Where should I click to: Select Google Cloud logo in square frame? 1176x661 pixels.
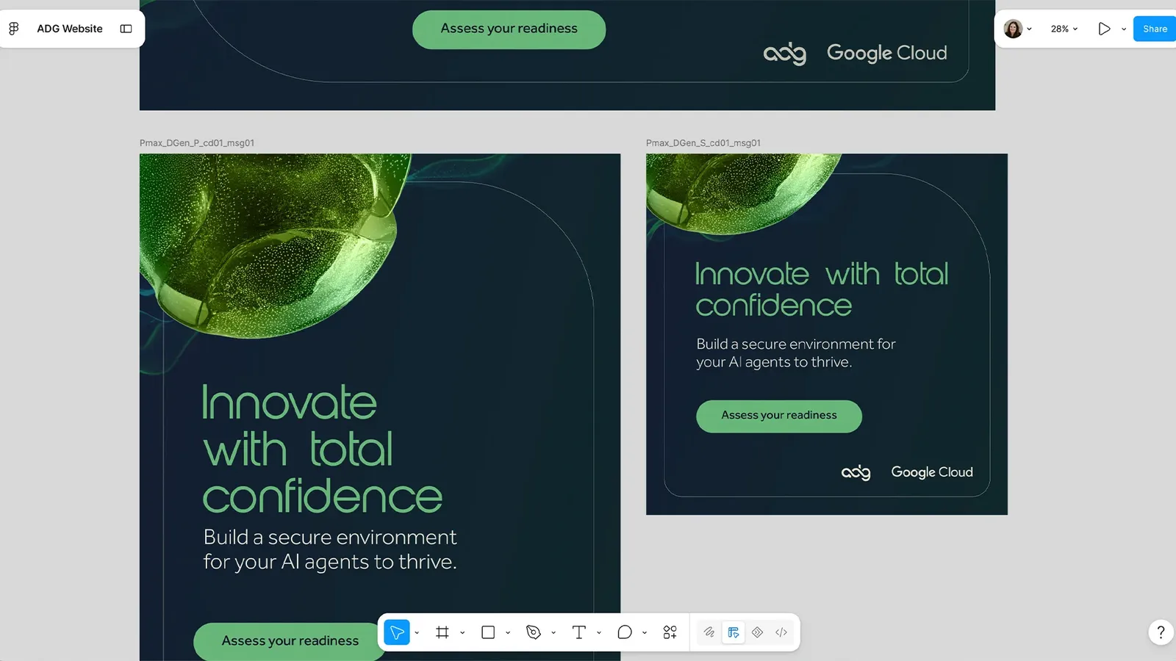932,472
